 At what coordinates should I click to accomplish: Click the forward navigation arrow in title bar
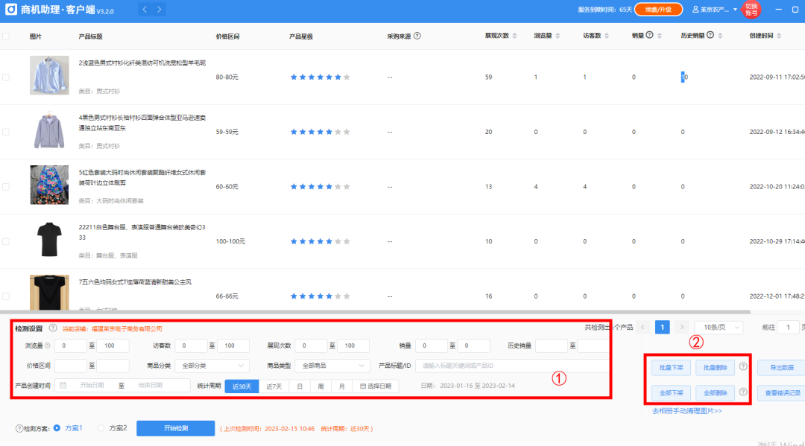[158, 10]
